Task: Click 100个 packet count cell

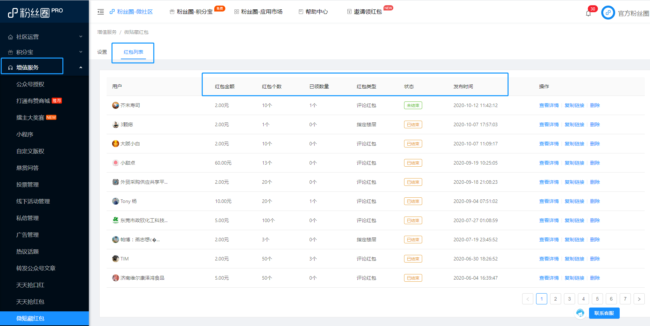Action: coord(268,220)
